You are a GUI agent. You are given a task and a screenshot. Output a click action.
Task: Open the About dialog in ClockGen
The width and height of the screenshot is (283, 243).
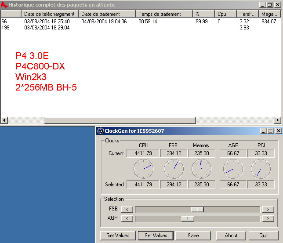point(231,236)
